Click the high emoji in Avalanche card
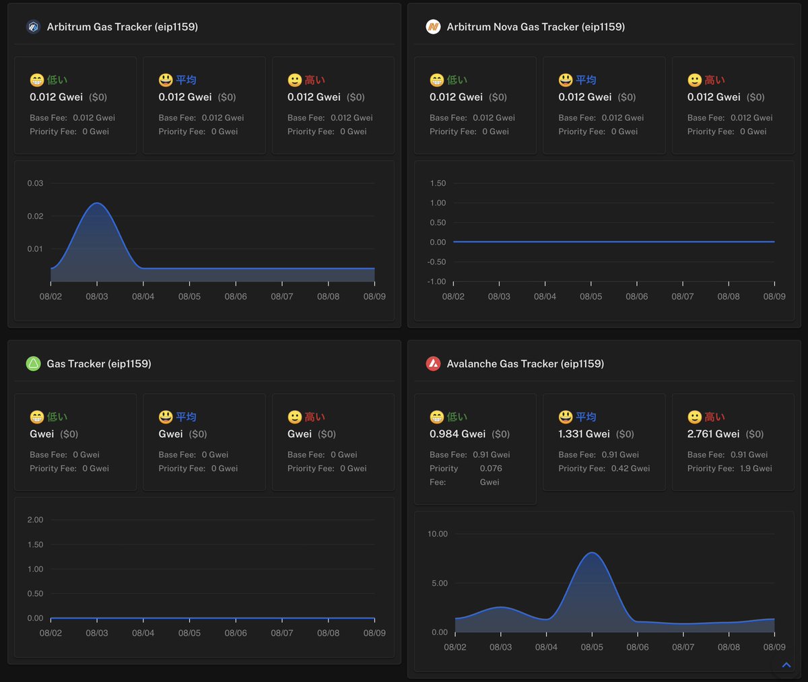 [x=695, y=417]
